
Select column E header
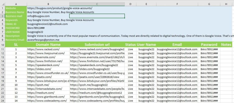(146, 4)
